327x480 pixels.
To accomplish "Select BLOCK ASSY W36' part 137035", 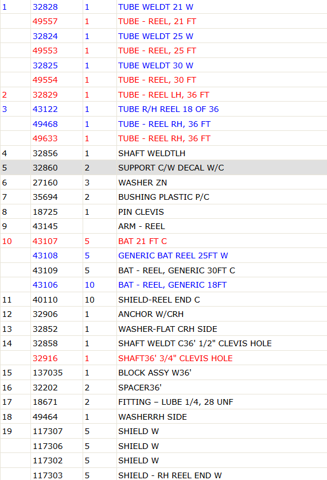I will 48,373.
